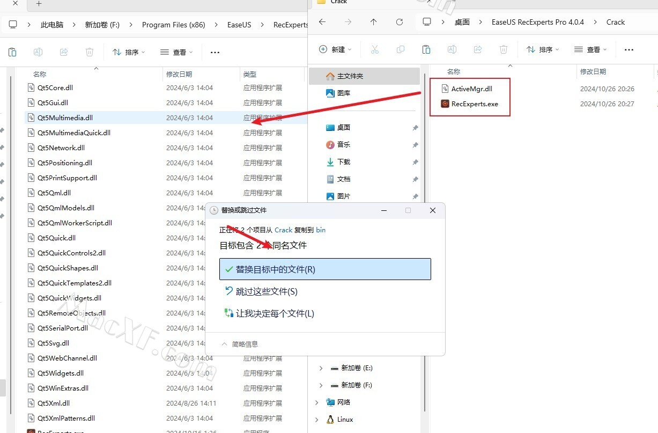Select the RecExperts.exe file in Crack folder

[x=474, y=104]
